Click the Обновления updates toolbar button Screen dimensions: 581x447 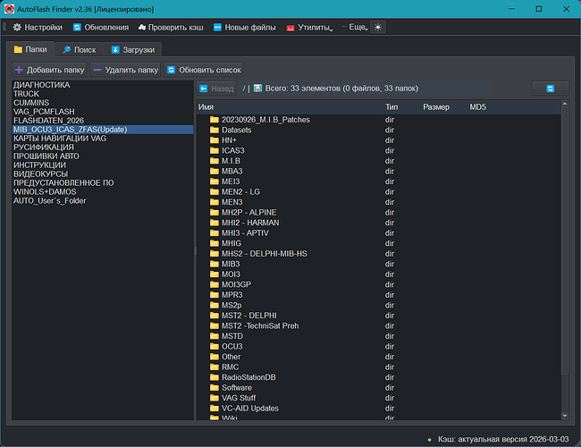[99, 28]
